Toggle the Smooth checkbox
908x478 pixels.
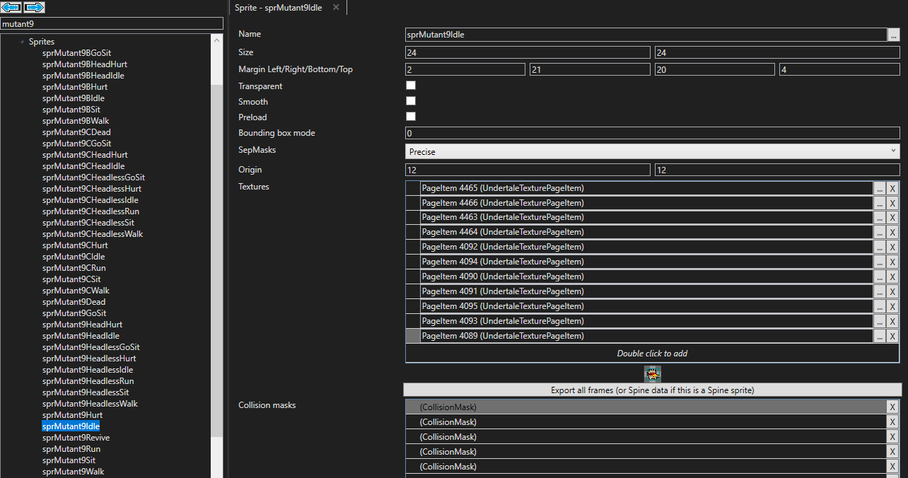[410, 101]
